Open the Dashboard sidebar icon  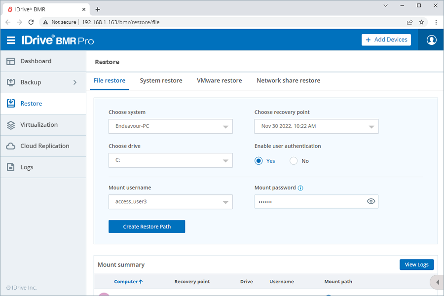tap(11, 61)
